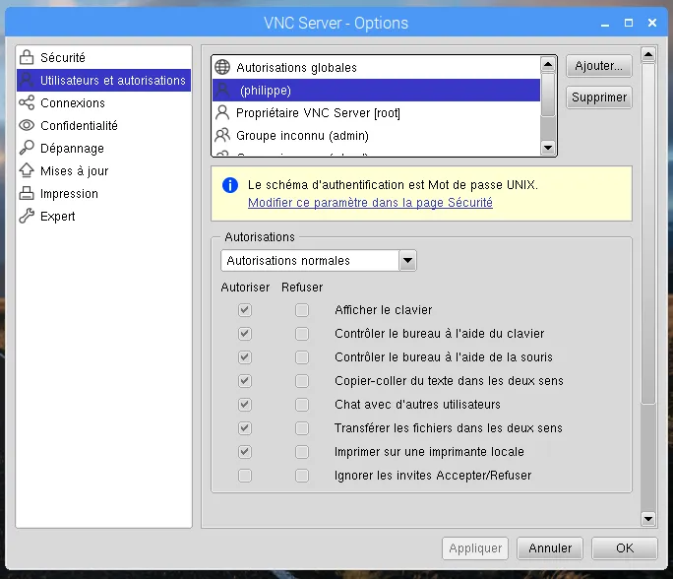Open the Sécurité page

104,57
